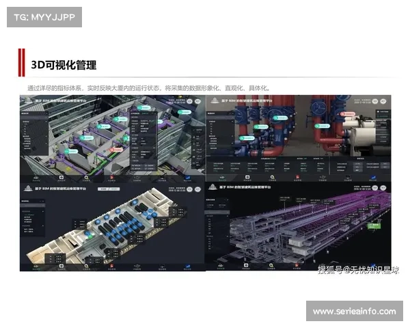Screen dimensions: 410x328
Task: Select white monitor icon in campus-model panel's bottom bar
Action: (61, 178)
